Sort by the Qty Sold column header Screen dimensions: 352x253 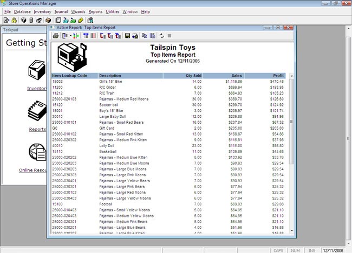pos(182,76)
